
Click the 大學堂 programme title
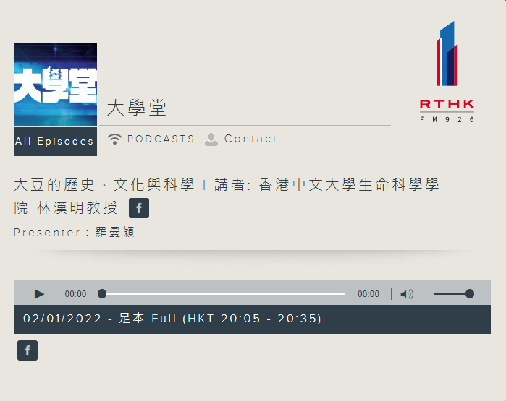pyautogui.click(x=137, y=108)
